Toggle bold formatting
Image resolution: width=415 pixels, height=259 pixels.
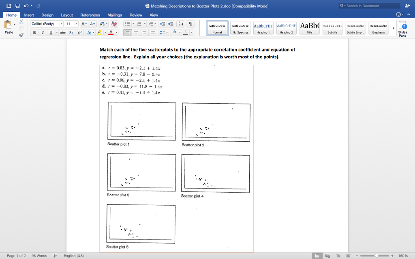click(34, 33)
